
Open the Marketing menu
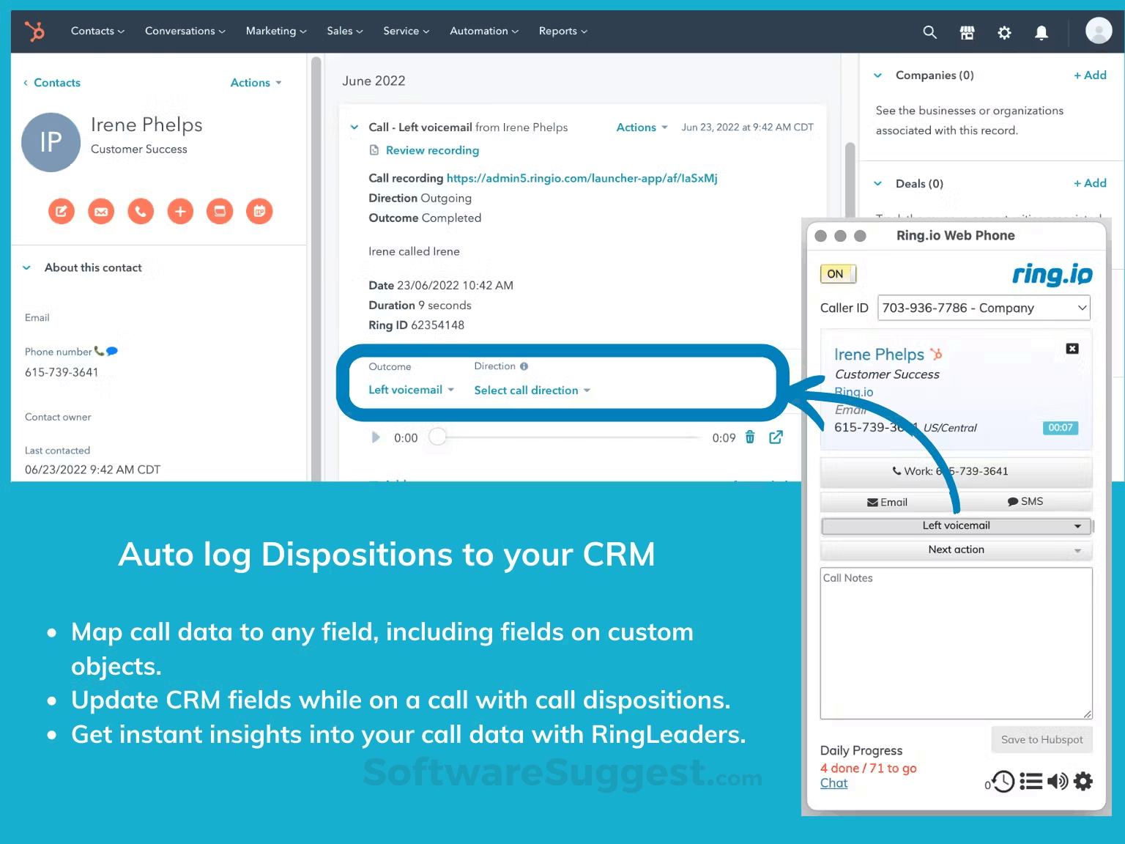[275, 31]
